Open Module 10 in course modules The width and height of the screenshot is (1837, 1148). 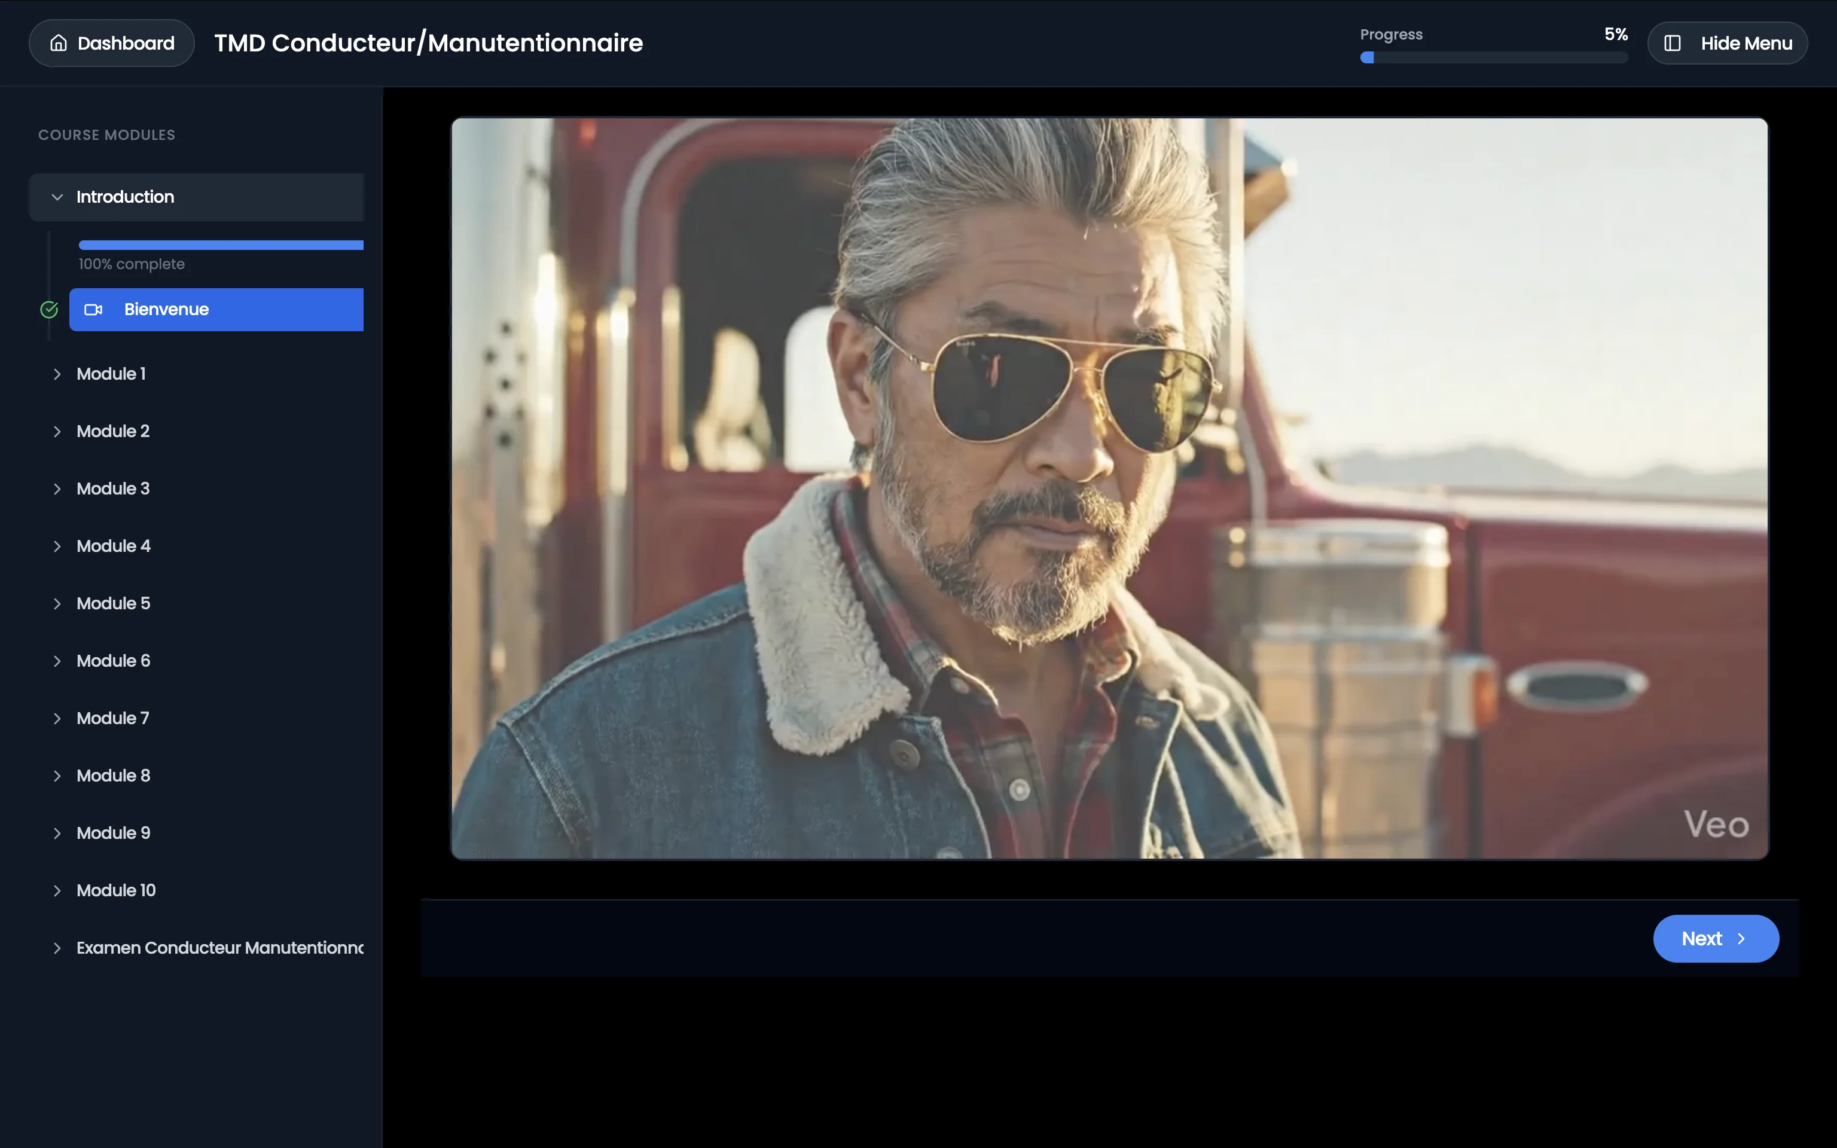(x=116, y=891)
